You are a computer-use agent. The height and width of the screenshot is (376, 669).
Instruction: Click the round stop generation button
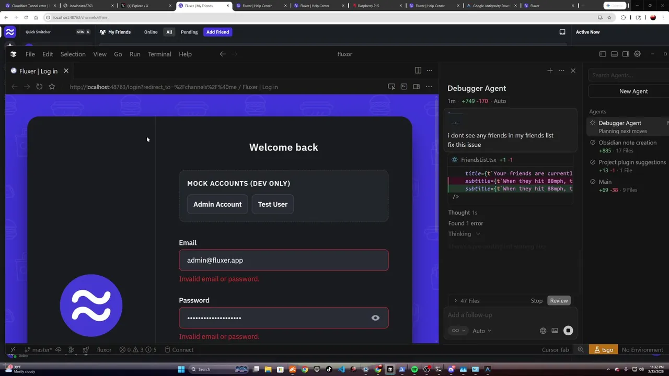point(568,331)
